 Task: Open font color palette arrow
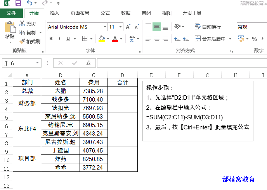click(x=121, y=39)
